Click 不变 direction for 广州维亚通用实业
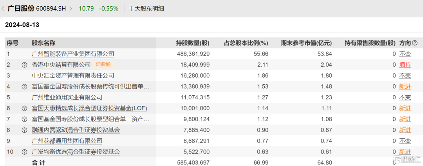The image size is (423, 166). 405,97
